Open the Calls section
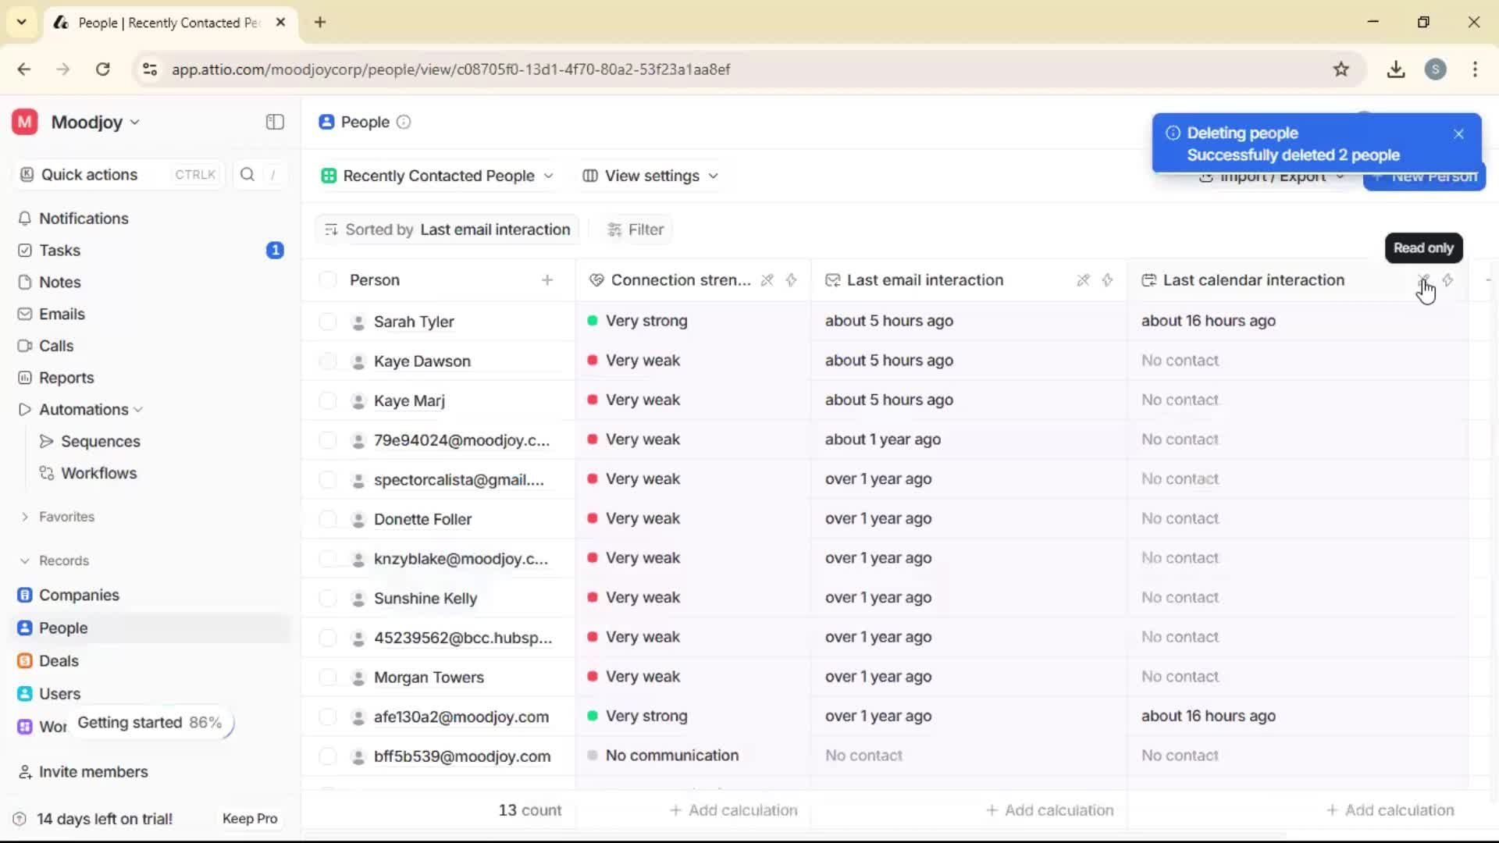This screenshot has width=1499, height=843. click(x=55, y=346)
